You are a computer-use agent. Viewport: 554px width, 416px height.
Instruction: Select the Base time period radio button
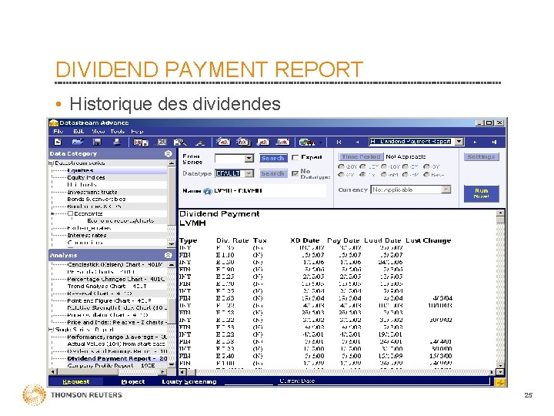pos(426,174)
